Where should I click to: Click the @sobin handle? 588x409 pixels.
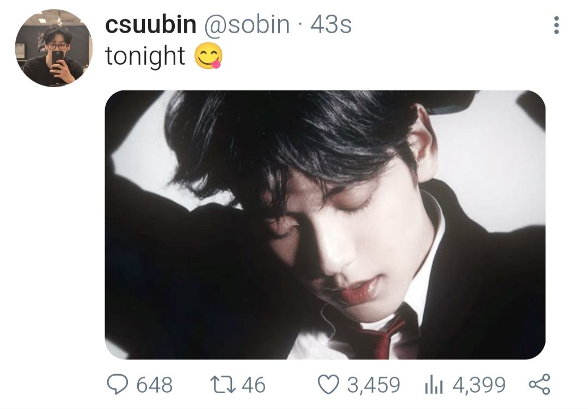click(246, 25)
